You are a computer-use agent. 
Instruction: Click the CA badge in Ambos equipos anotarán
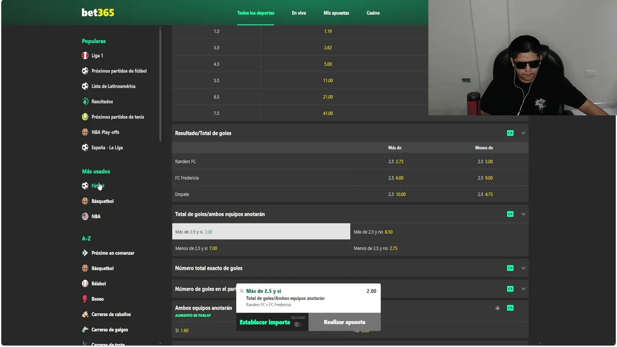pyautogui.click(x=510, y=308)
